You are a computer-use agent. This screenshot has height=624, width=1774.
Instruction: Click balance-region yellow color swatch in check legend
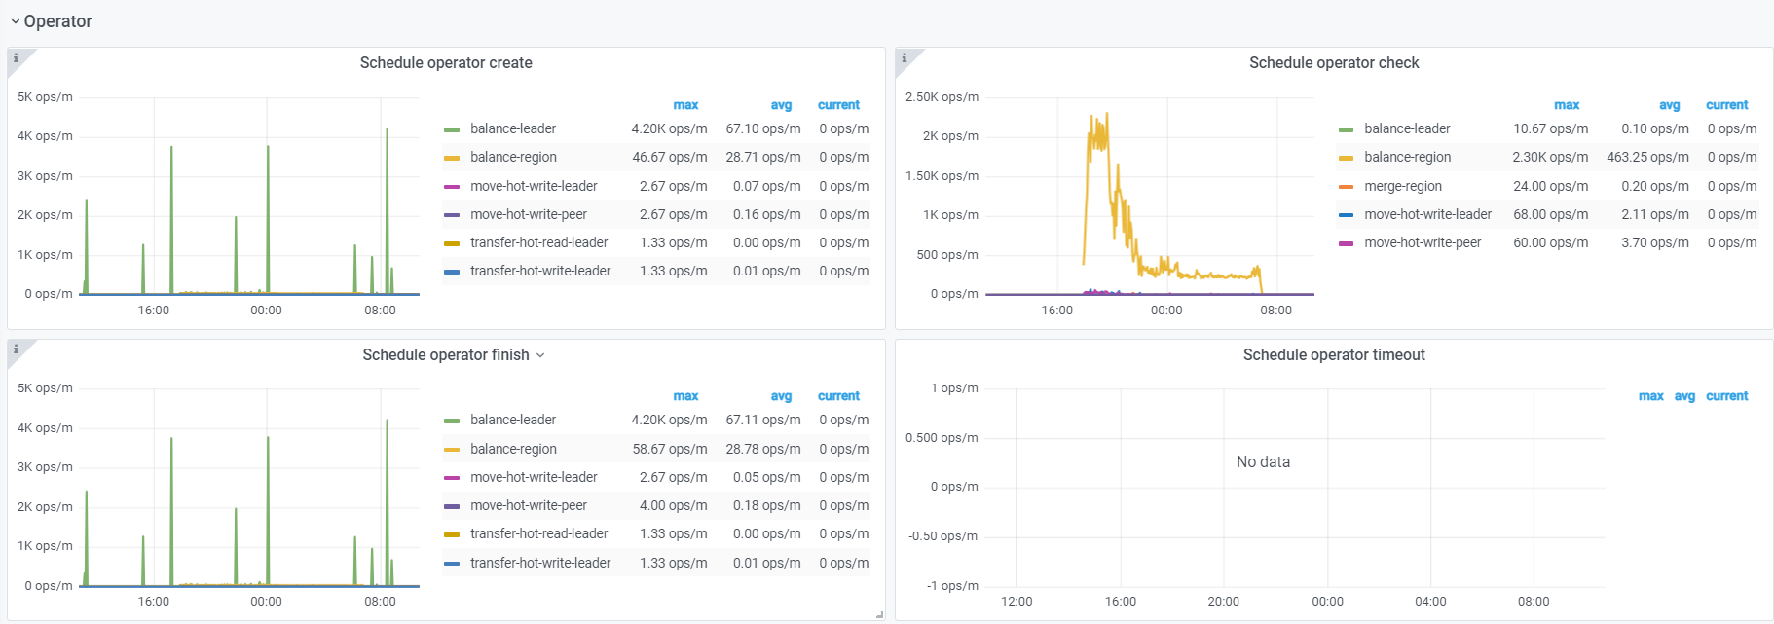click(x=1346, y=158)
